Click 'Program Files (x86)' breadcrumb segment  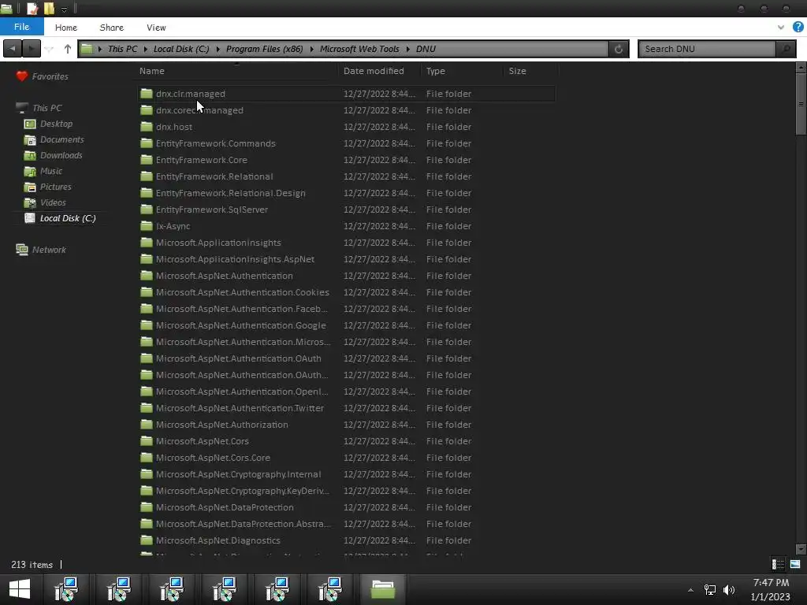coord(265,49)
